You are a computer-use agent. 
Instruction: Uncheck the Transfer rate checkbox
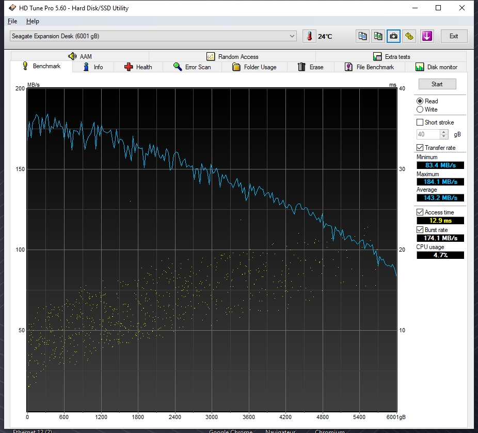tap(420, 148)
